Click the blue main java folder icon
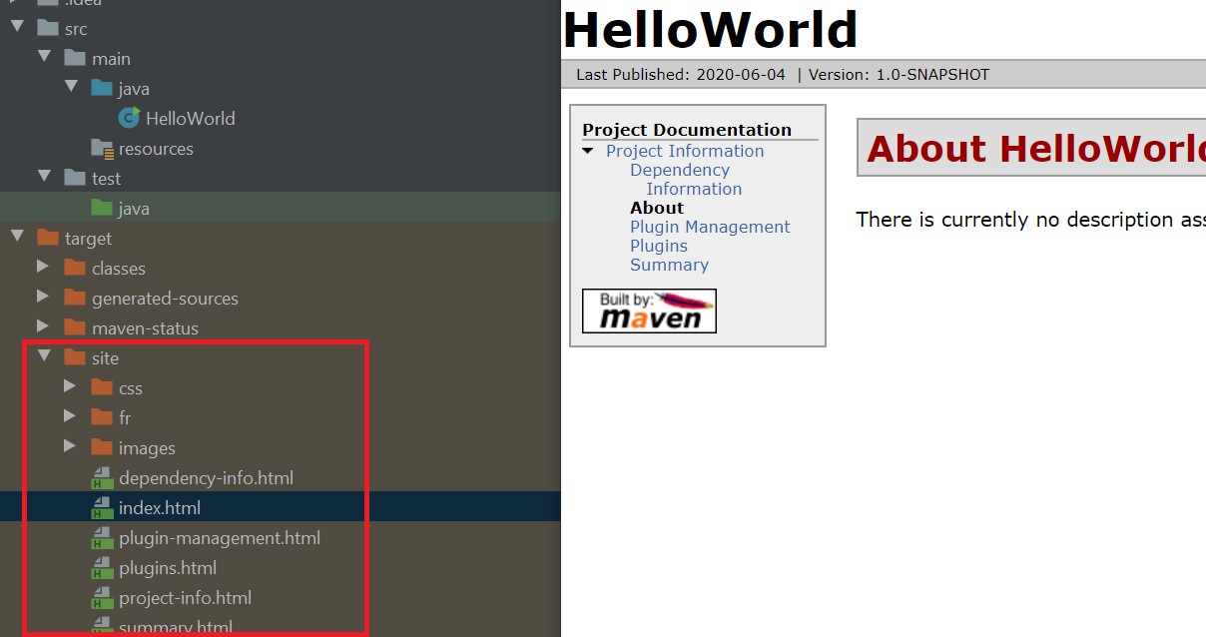Screen dimensions: 1206x637 point(102,89)
